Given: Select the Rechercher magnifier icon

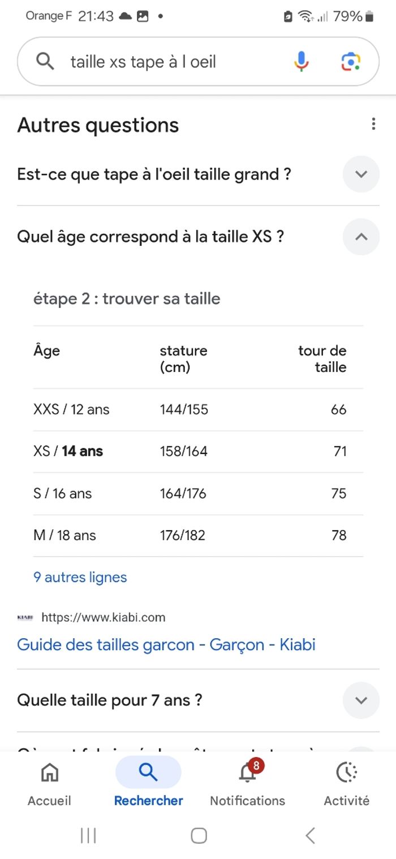Looking at the screenshot, I should 148,772.
